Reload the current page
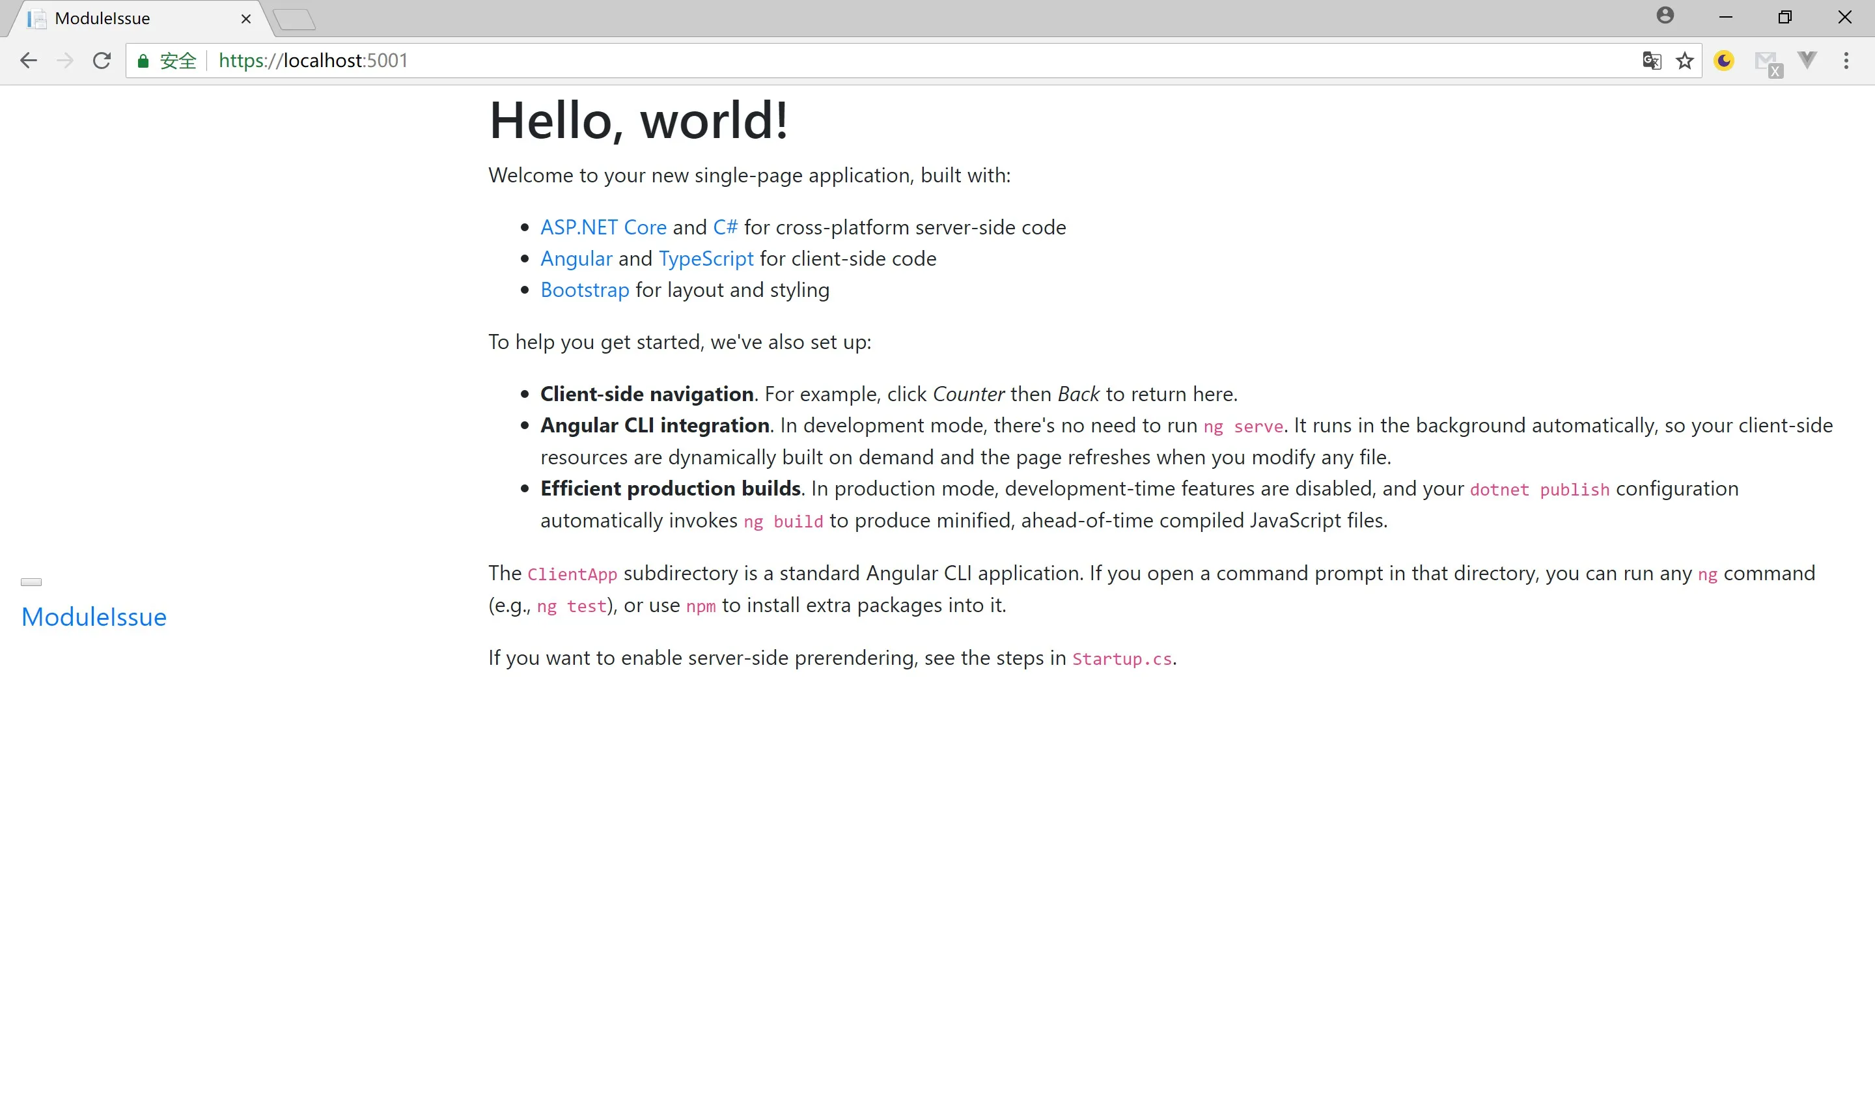The image size is (1875, 1120). pyautogui.click(x=102, y=61)
